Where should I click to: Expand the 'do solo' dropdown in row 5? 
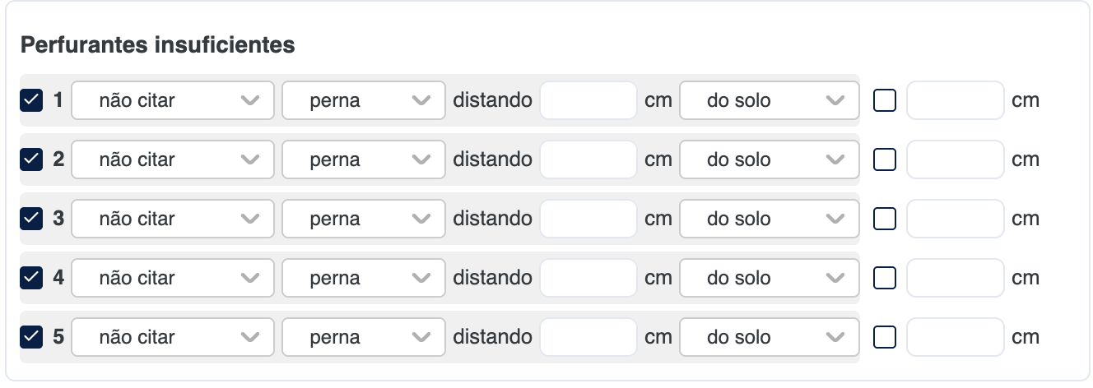click(770, 337)
